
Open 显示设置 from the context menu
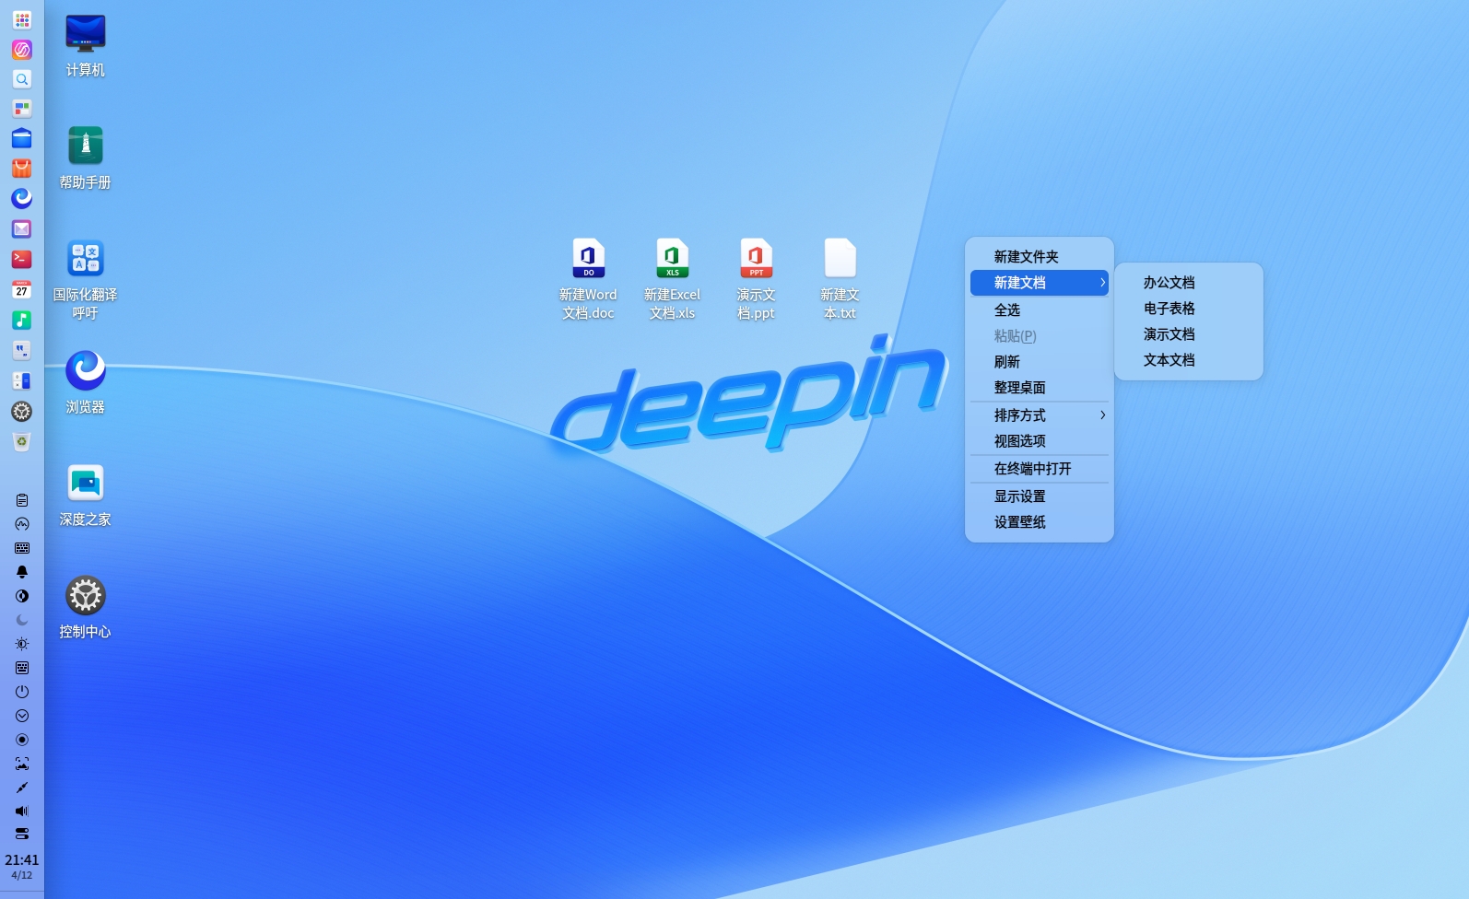1040,496
